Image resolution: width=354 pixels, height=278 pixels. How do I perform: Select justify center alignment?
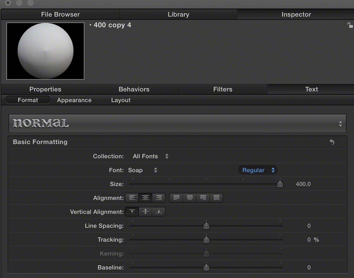(x=190, y=198)
